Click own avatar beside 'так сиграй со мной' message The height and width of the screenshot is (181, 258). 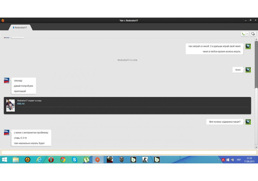[248, 46]
